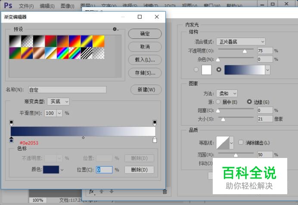Click left opacity stop above gradient bar
The width and height of the screenshot is (298, 205).
click(x=11, y=123)
